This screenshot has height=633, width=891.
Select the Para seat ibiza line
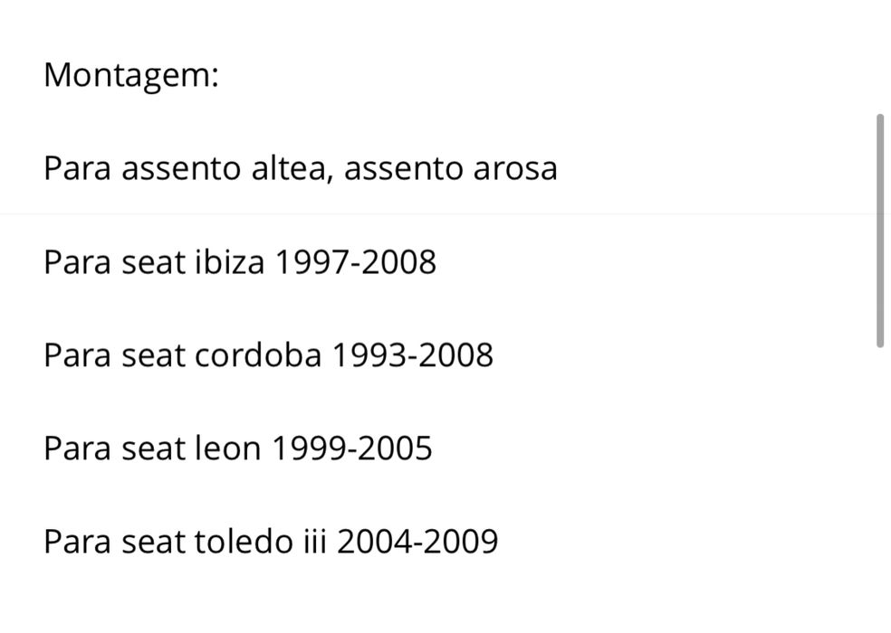tap(239, 262)
